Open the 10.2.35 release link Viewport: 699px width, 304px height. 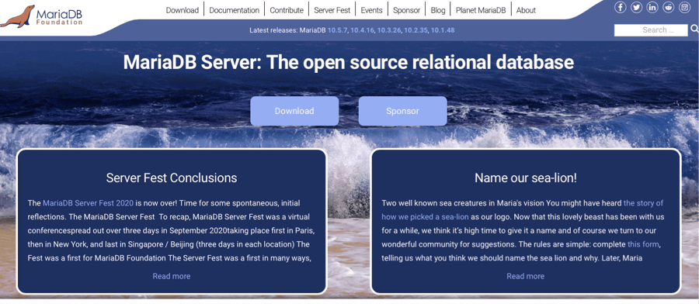pos(416,30)
